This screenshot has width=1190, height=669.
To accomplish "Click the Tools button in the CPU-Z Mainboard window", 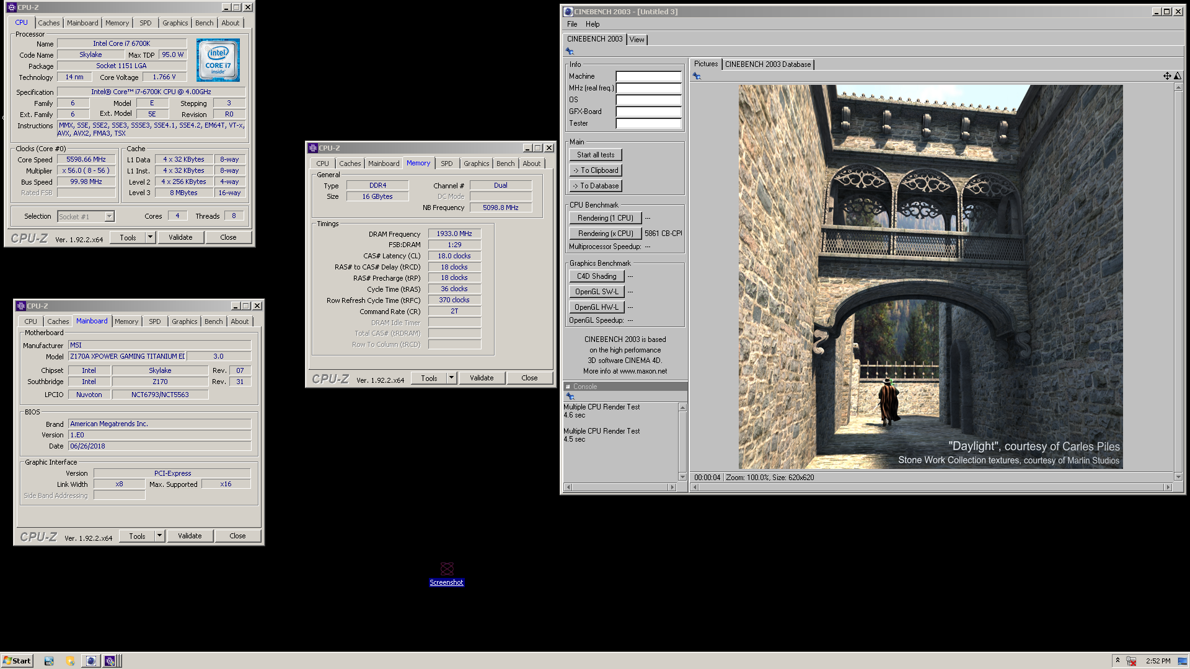I will pos(137,536).
